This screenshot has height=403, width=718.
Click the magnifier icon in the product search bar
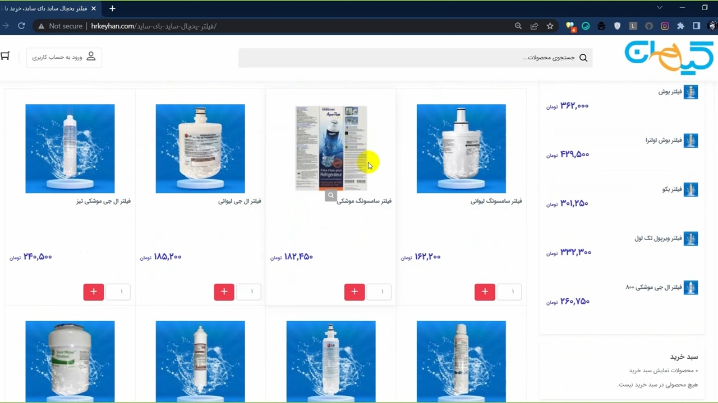pos(583,58)
